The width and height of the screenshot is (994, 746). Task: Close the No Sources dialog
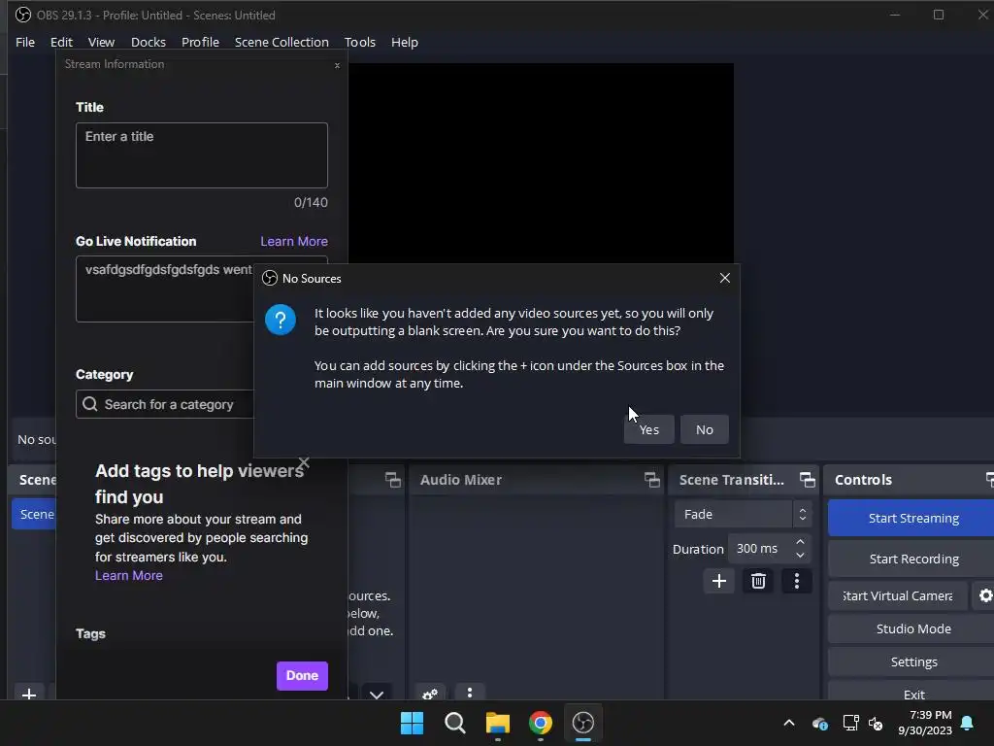point(724,278)
